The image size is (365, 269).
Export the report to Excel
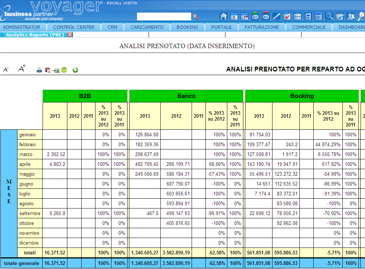click(56, 70)
